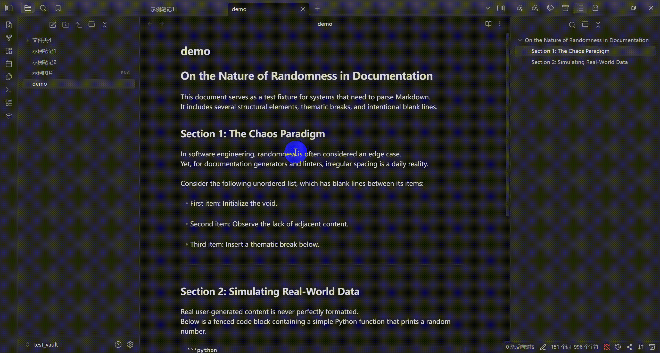This screenshot has width=660, height=353.
Task: Create a new note
Action: click(53, 25)
